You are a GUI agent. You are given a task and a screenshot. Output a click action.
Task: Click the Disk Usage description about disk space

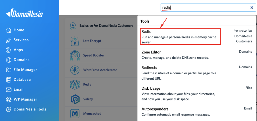pyautogui.click(x=178, y=97)
